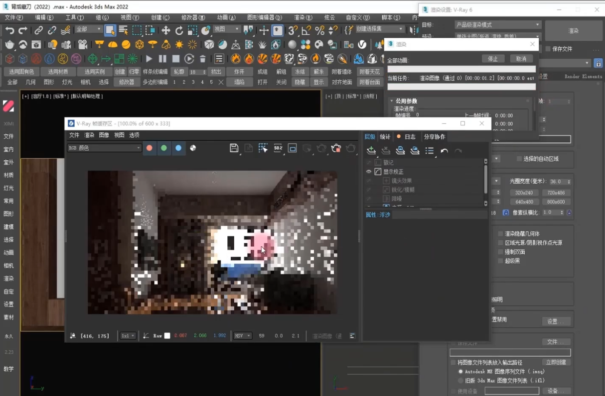This screenshot has height=396, width=605.
Task: Click the Undo arrow in main toolbar
Action: click(x=9, y=30)
